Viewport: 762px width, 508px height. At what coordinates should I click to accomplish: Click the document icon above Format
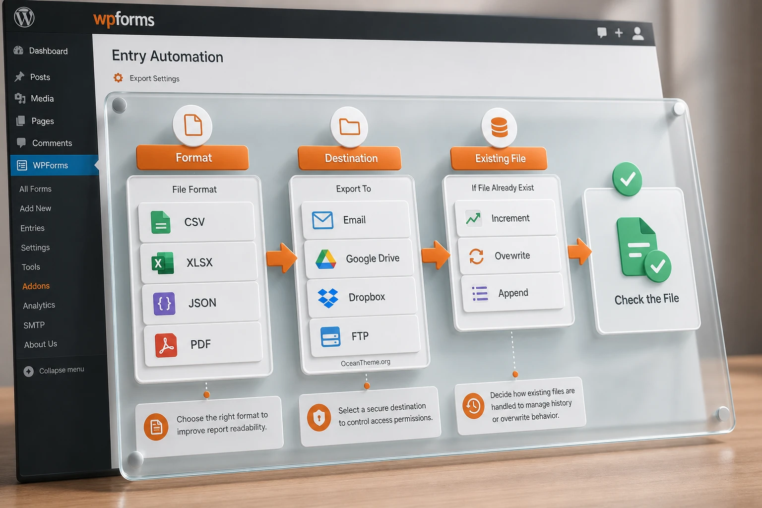tap(193, 125)
